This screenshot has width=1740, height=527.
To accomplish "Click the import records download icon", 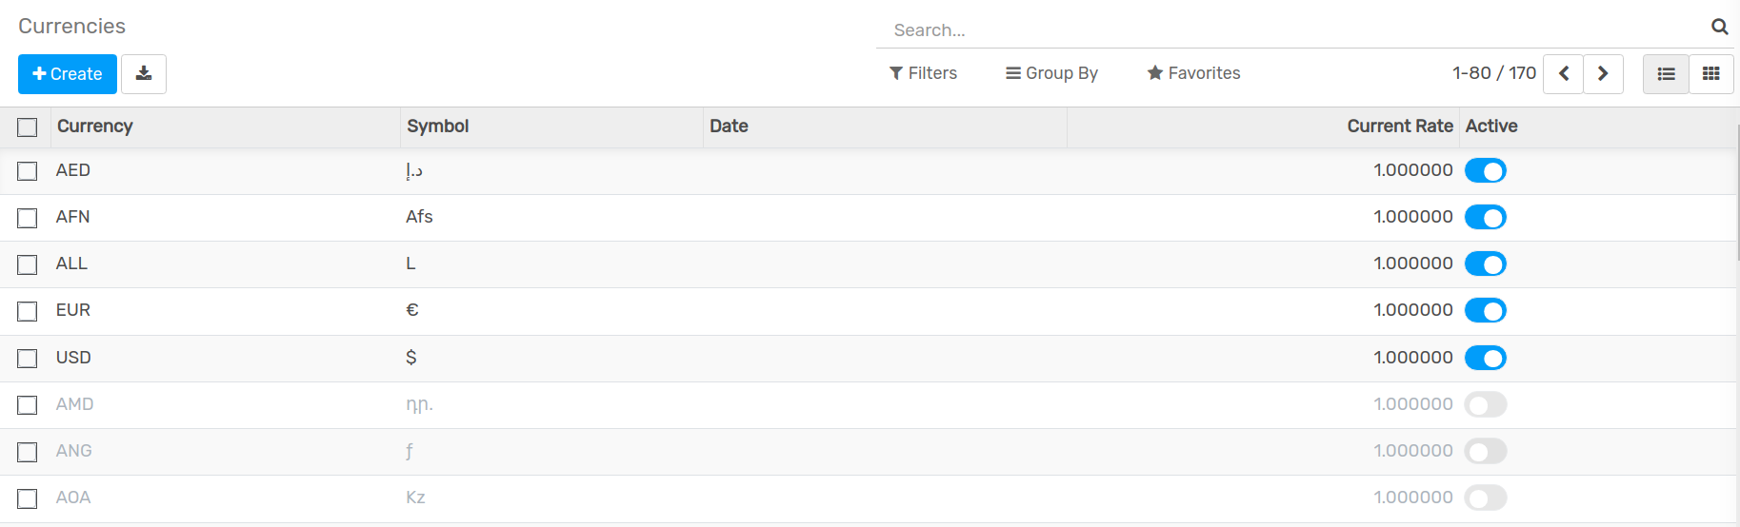I will point(144,74).
